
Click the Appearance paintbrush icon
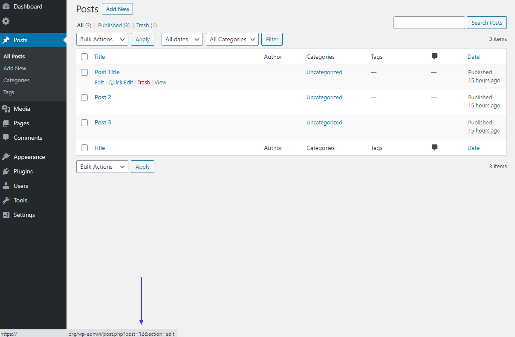(x=6, y=157)
